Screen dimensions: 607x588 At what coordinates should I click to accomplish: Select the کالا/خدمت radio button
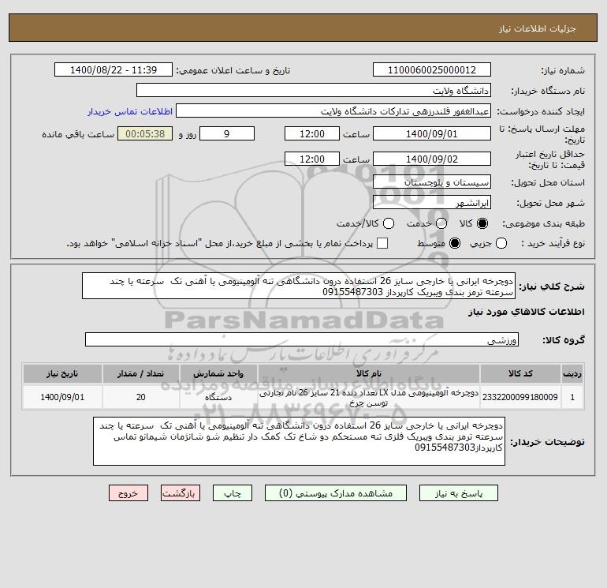389,223
